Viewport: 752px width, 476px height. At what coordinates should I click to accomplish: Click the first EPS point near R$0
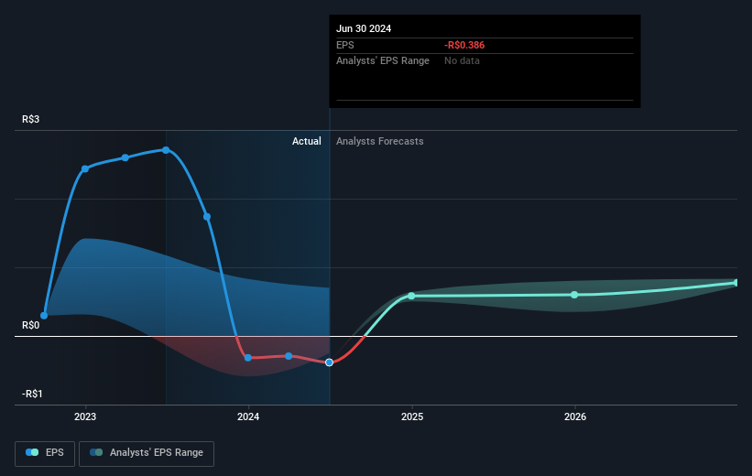click(44, 316)
